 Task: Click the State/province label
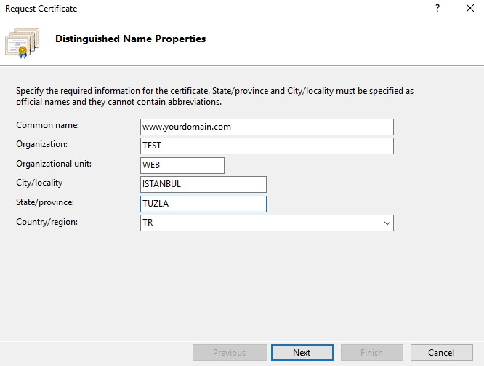pyautogui.click(x=45, y=202)
